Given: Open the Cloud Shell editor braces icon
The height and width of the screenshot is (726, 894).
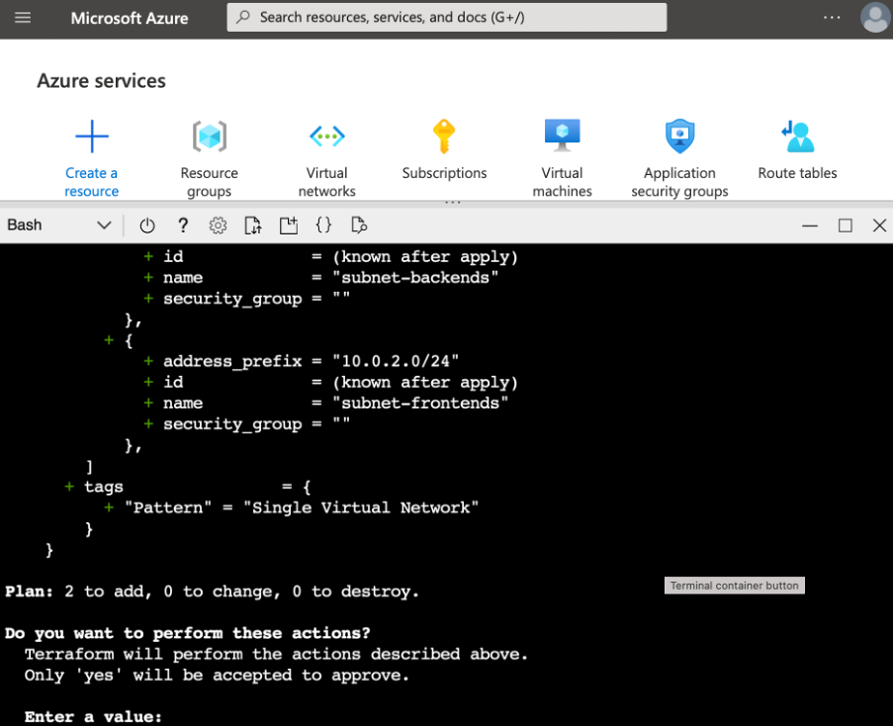Looking at the screenshot, I should coord(323,226).
